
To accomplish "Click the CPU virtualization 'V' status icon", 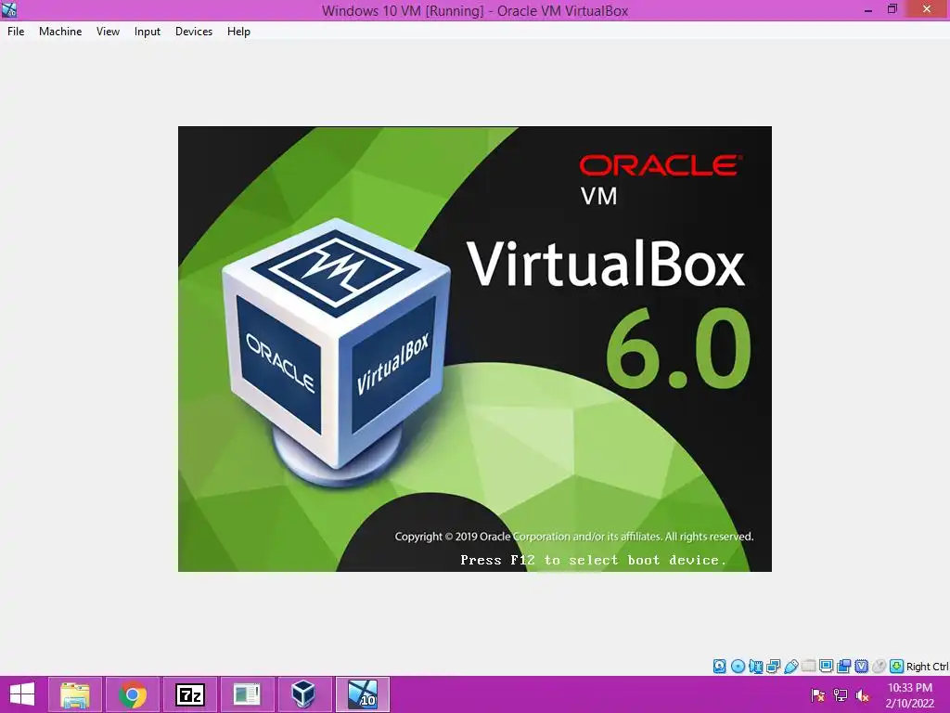I will click(861, 667).
